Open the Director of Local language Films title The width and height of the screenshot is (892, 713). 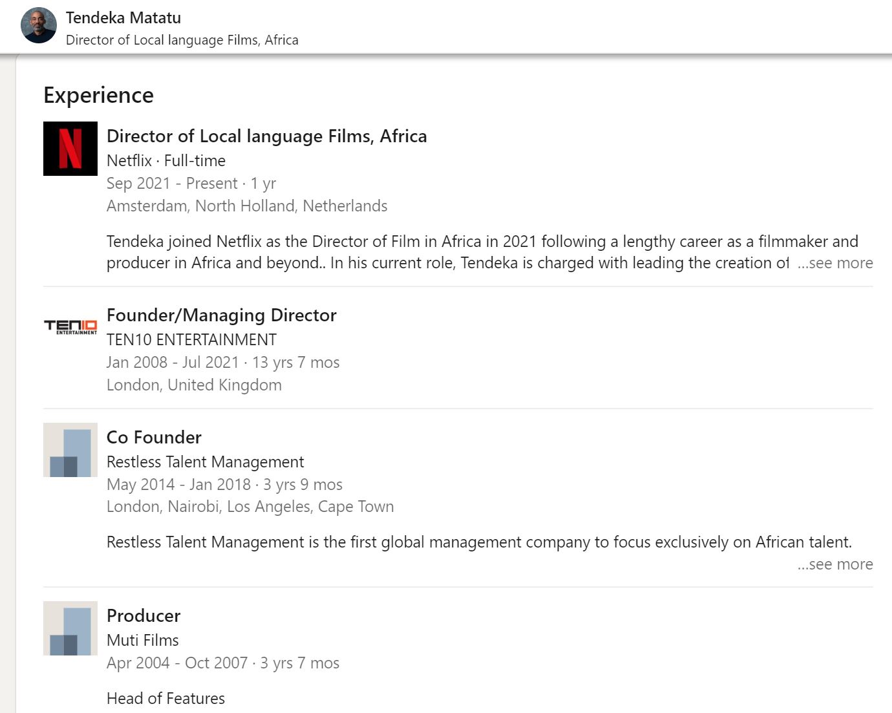tap(266, 136)
